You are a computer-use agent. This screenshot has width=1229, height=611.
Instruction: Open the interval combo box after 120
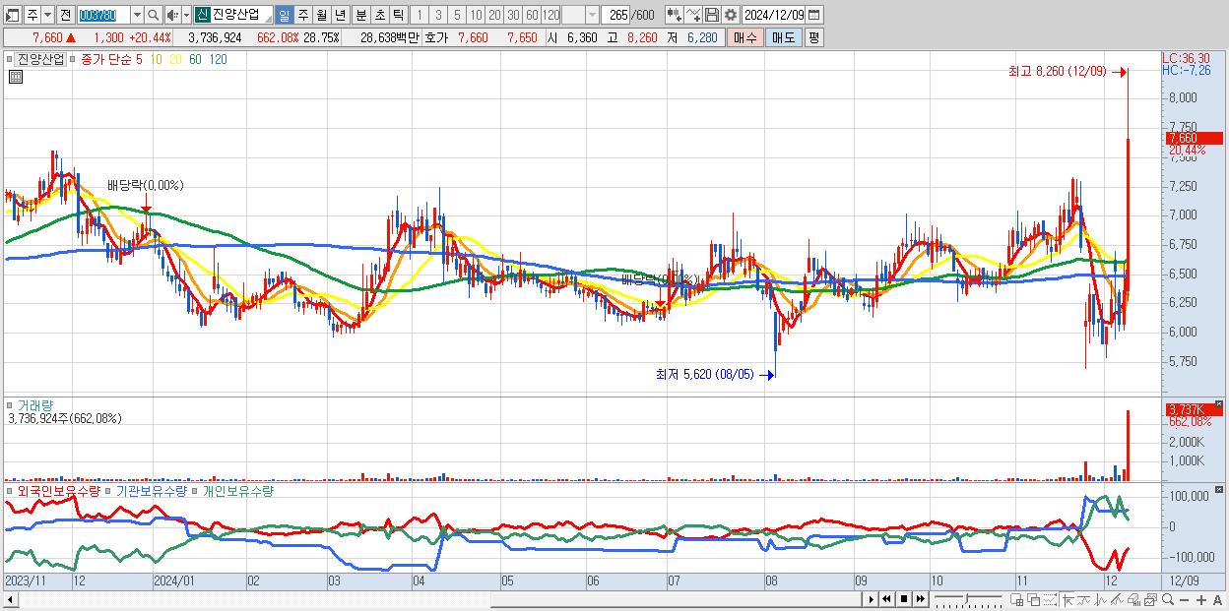pos(580,15)
